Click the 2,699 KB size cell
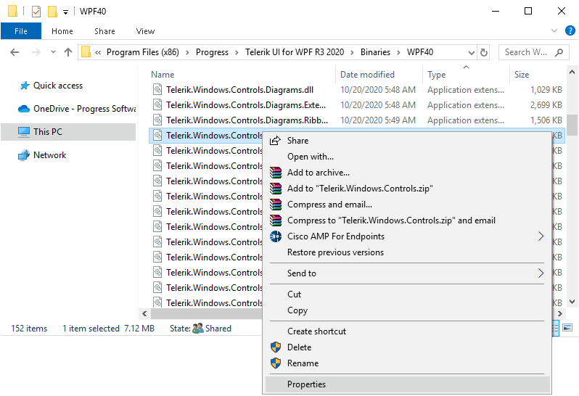The width and height of the screenshot is (579, 396). [x=546, y=105]
